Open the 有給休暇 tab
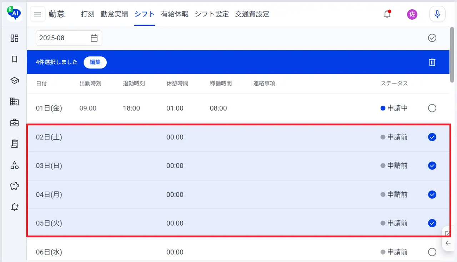The height and width of the screenshot is (262, 457). pyautogui.click(x=175, y=14)
